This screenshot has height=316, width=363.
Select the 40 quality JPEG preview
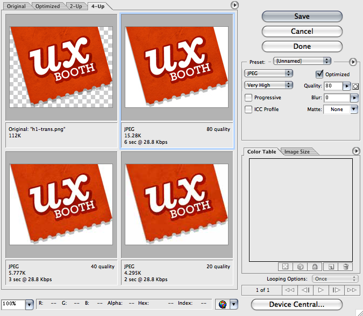point(61,204)
